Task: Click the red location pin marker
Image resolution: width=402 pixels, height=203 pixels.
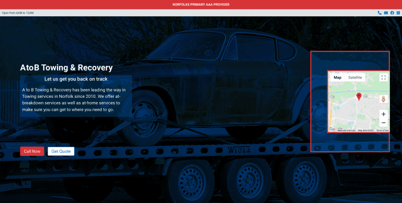Action: pyautogui.click(x=359, y=97)
